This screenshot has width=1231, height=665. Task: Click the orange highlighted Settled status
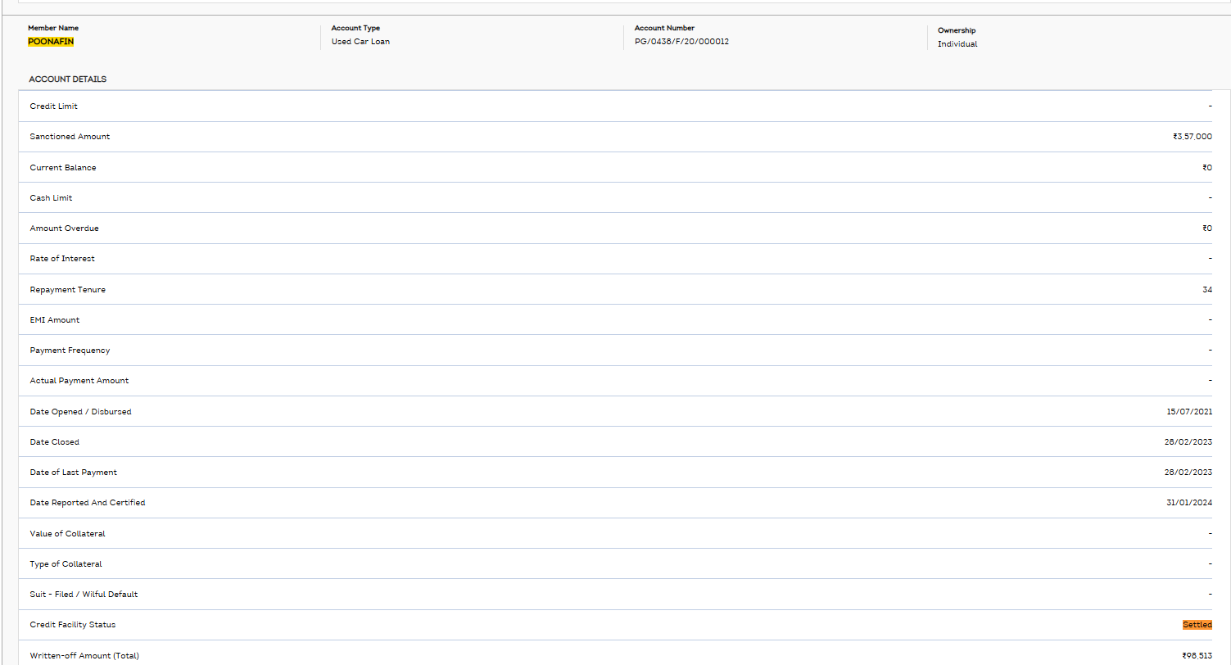1197,625
